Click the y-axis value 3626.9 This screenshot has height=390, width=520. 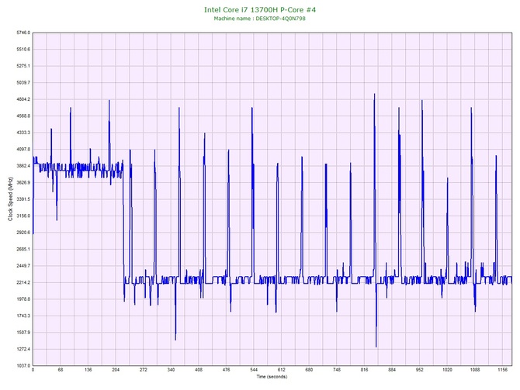pos(23,182)
